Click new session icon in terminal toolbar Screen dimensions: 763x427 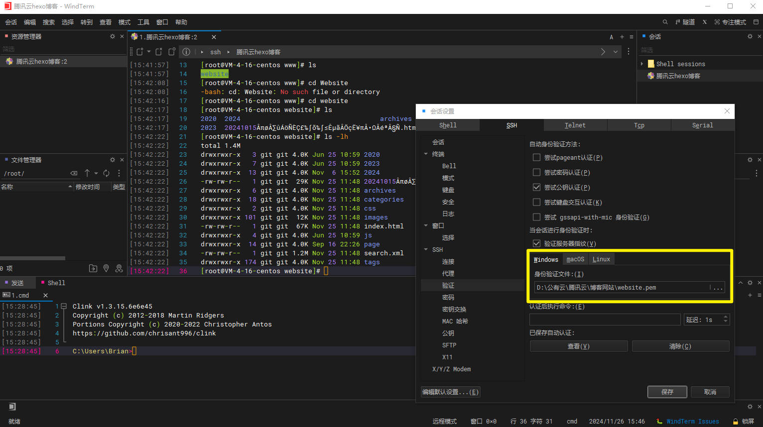pos(140,52)
